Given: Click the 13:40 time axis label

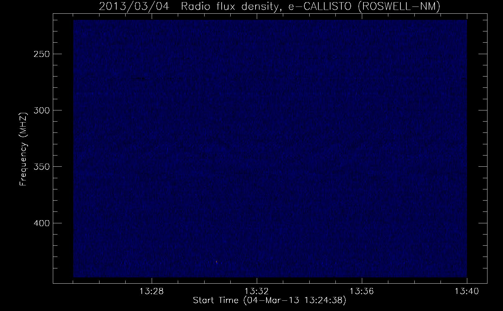Looking at the screenshot, I should (x=467, y=292).
